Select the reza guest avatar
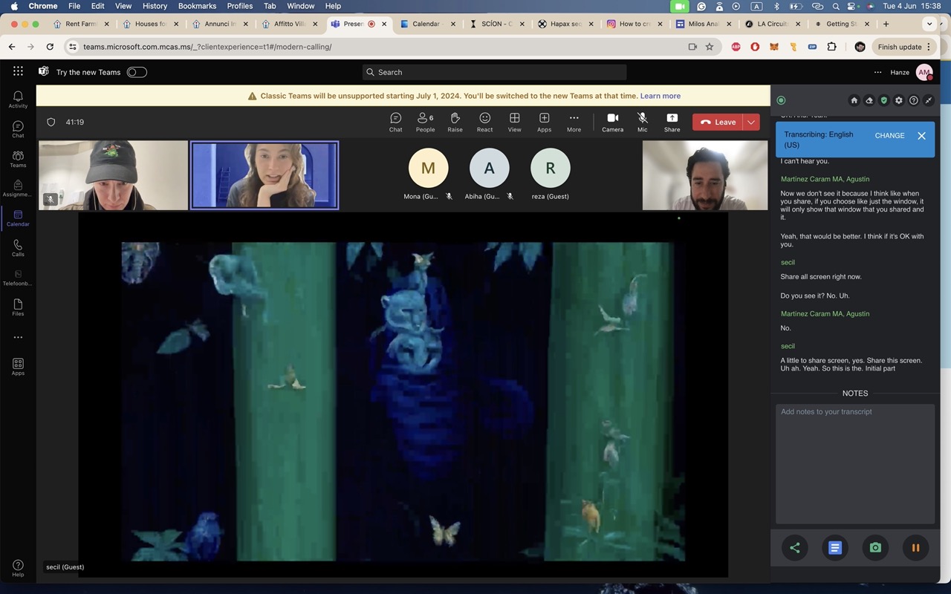Viewport: 951px width, 594px height. pos(551,168)
